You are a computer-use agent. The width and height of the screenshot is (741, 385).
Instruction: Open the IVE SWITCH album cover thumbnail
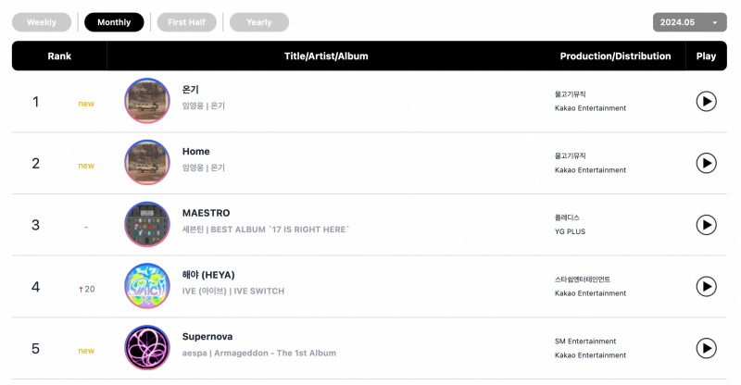(x=147, y=286)
